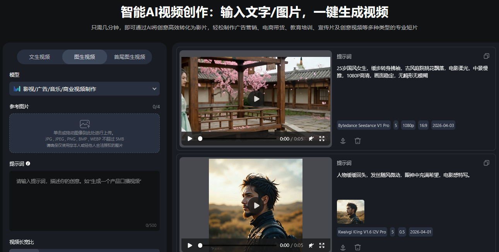
Task: Click the reference image upload area
Action: coord(84,133)
